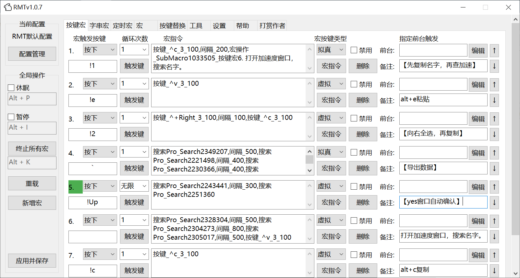Enable the 休眠 checkbox
The image size is (520, 278).
point(11,88)
